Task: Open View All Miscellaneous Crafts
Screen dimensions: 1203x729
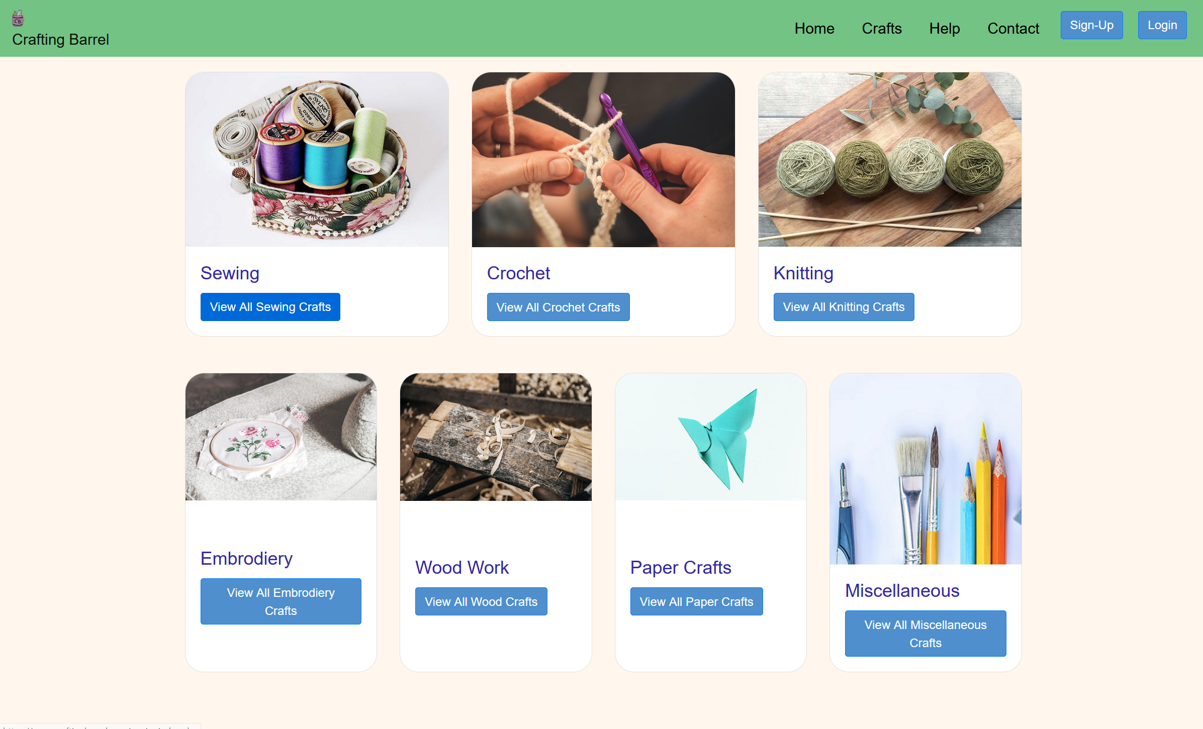Action: 926,634
